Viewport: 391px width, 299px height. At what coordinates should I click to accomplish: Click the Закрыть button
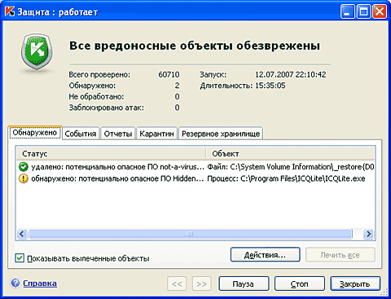pyautogui.click(x=355, y=284)
